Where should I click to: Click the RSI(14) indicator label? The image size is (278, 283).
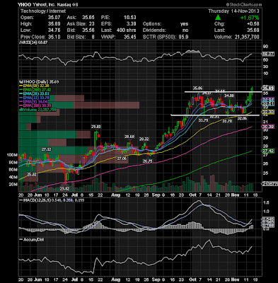pyautogui.click(x=33, y=42)
